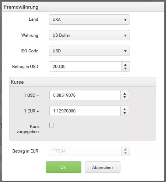The width and height of the screenshot is (166, 182).
Task: Click the disabled Betrag in EUR field
Action: coord(85,151)
